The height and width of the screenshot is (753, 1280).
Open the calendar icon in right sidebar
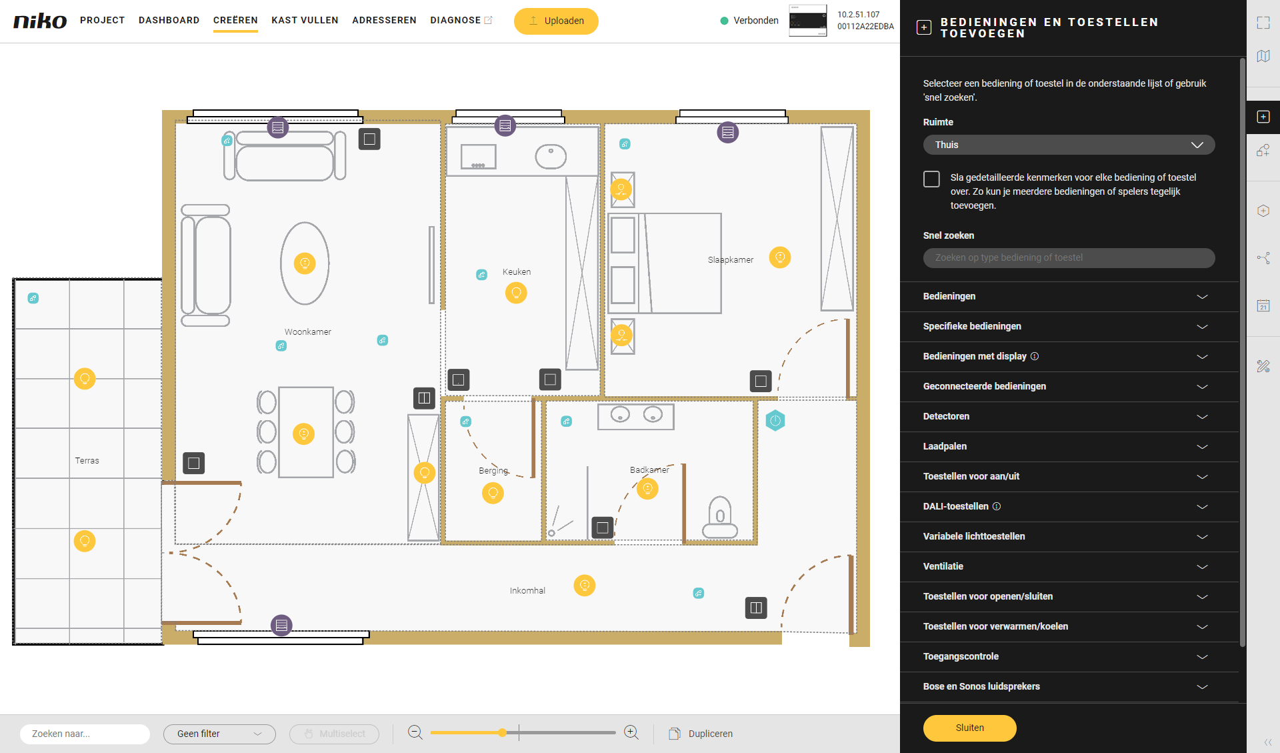point(1263,305)
